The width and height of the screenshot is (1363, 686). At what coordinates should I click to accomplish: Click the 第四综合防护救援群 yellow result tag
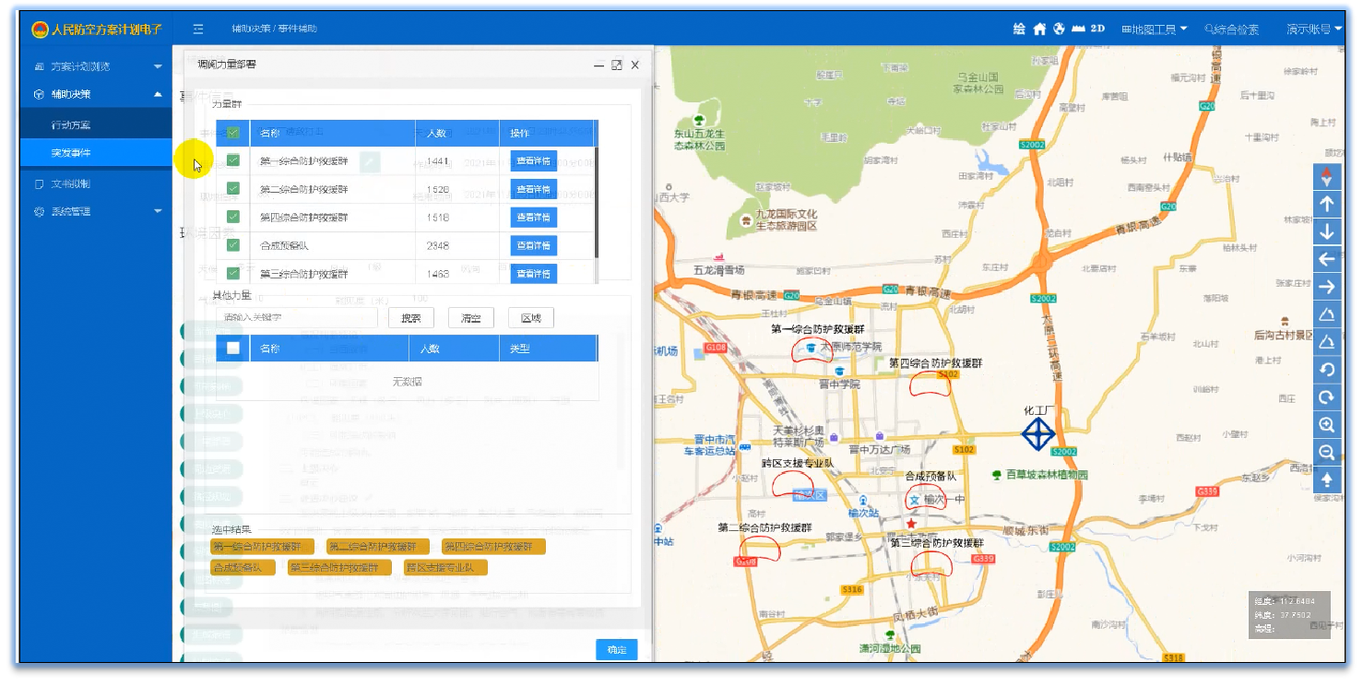tap(493, 547)
